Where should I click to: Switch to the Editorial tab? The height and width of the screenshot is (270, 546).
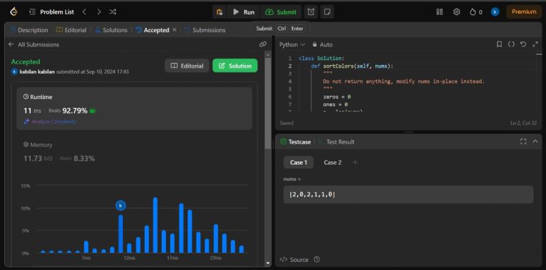(x=71, y=30)
